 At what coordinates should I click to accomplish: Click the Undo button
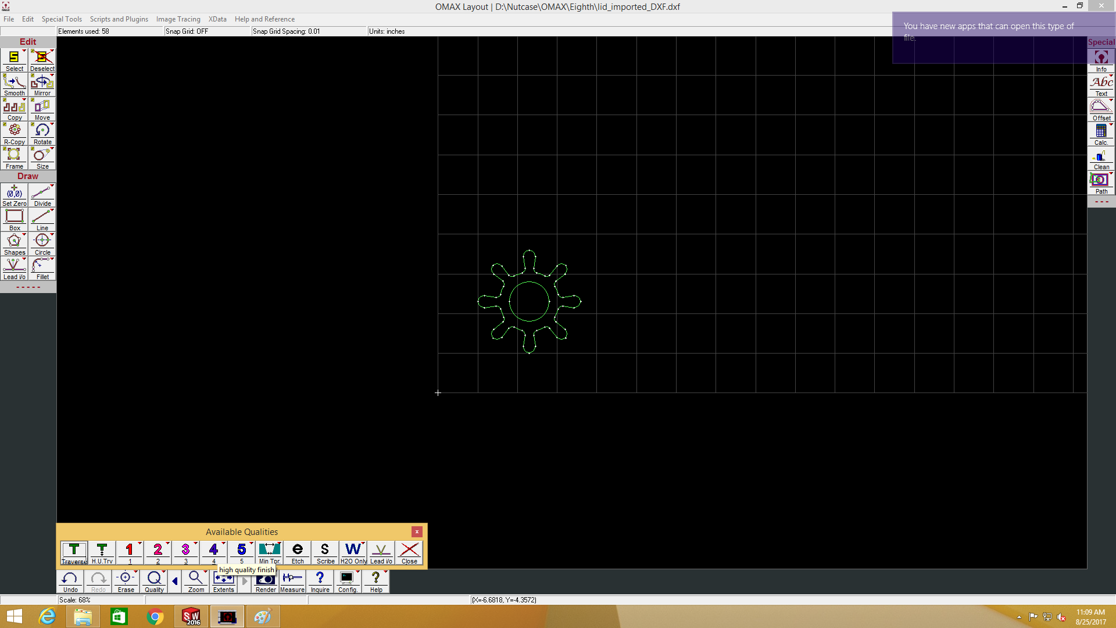(x=70, y=581)
